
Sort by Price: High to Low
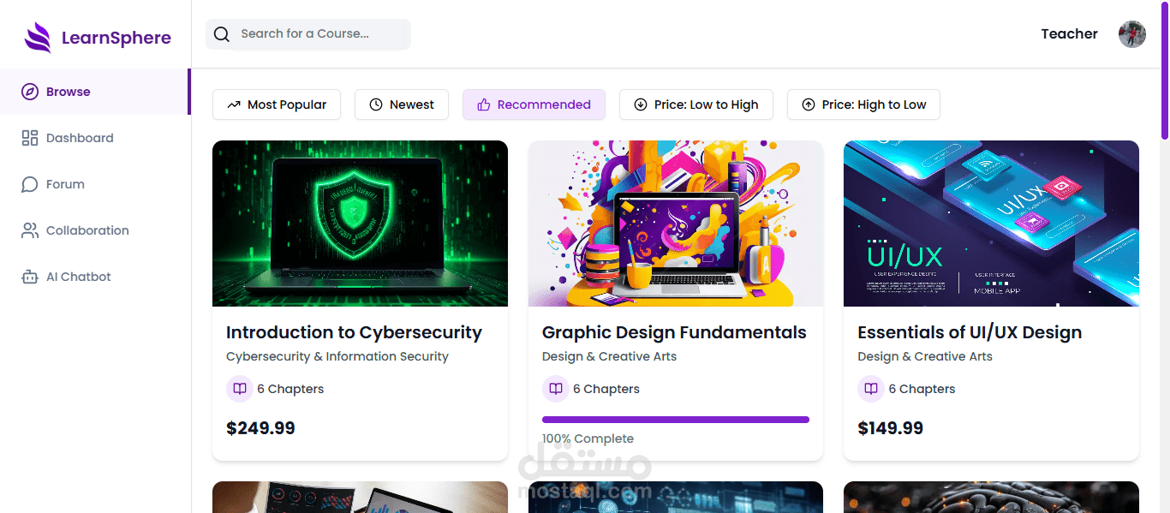click(863, 104)
